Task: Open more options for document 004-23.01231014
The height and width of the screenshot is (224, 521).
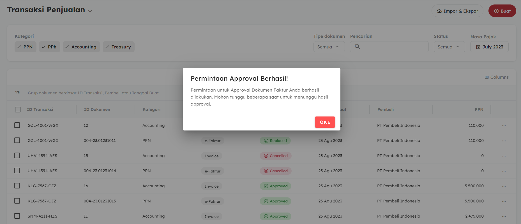Action: [x=504, y=171]
